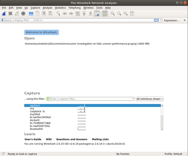
Task: Click save capture file icon
Action: click(x=38, y=14)
